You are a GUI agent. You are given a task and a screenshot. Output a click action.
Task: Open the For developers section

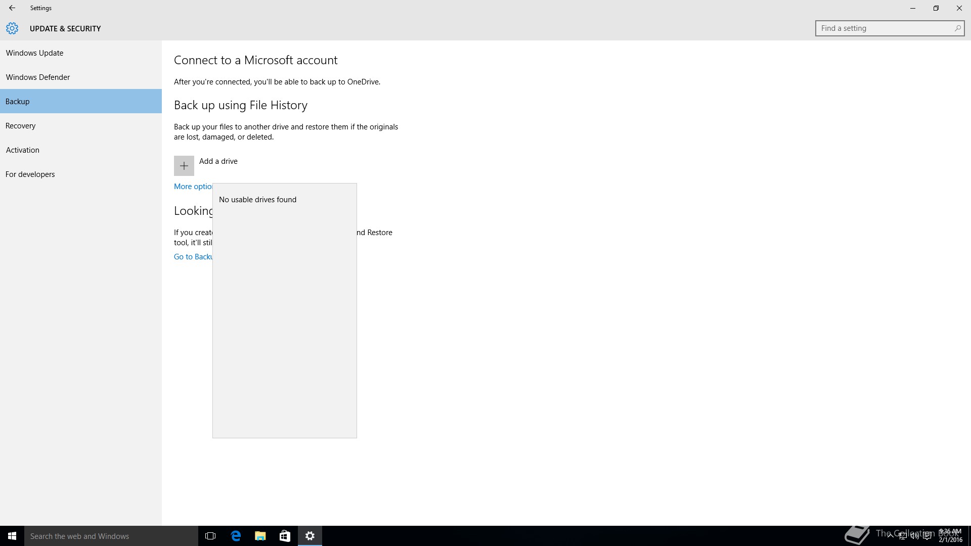[81, 174]
